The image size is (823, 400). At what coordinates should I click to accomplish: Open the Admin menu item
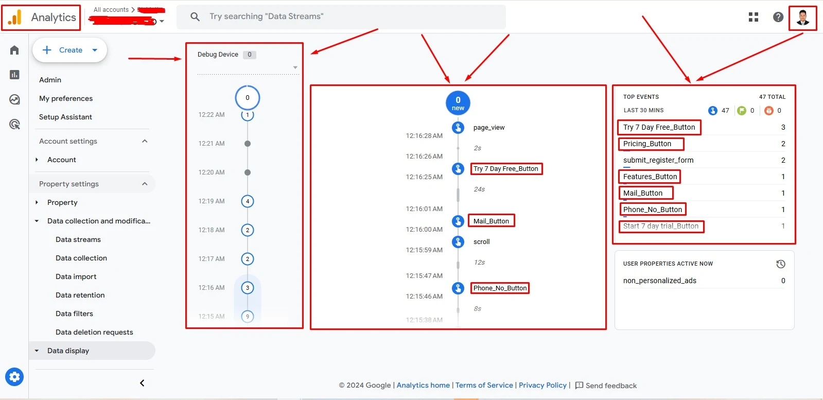click(50, 80)
